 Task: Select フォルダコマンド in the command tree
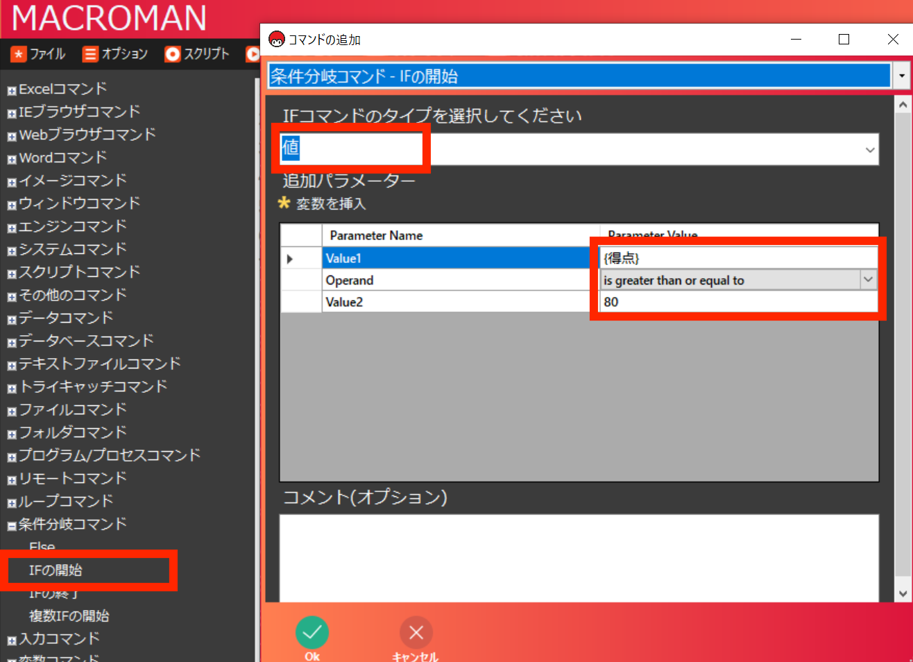point(73,432)
